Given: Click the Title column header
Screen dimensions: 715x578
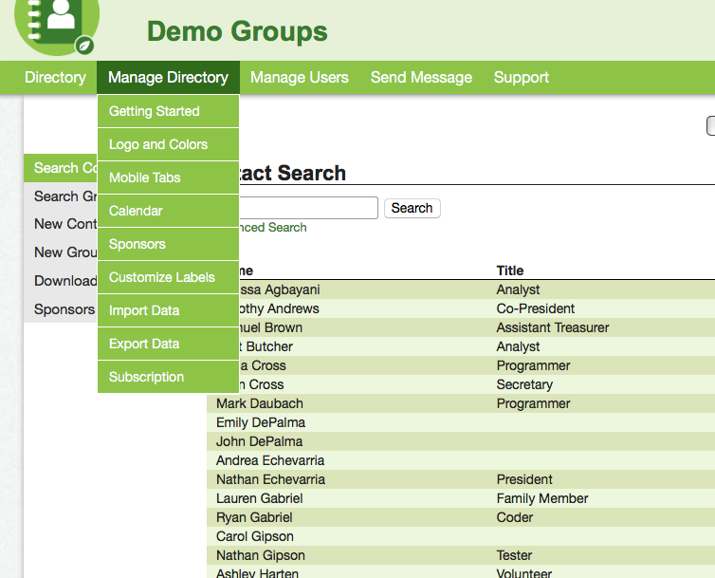Looking at the screenshot, I should click(510, 270).
